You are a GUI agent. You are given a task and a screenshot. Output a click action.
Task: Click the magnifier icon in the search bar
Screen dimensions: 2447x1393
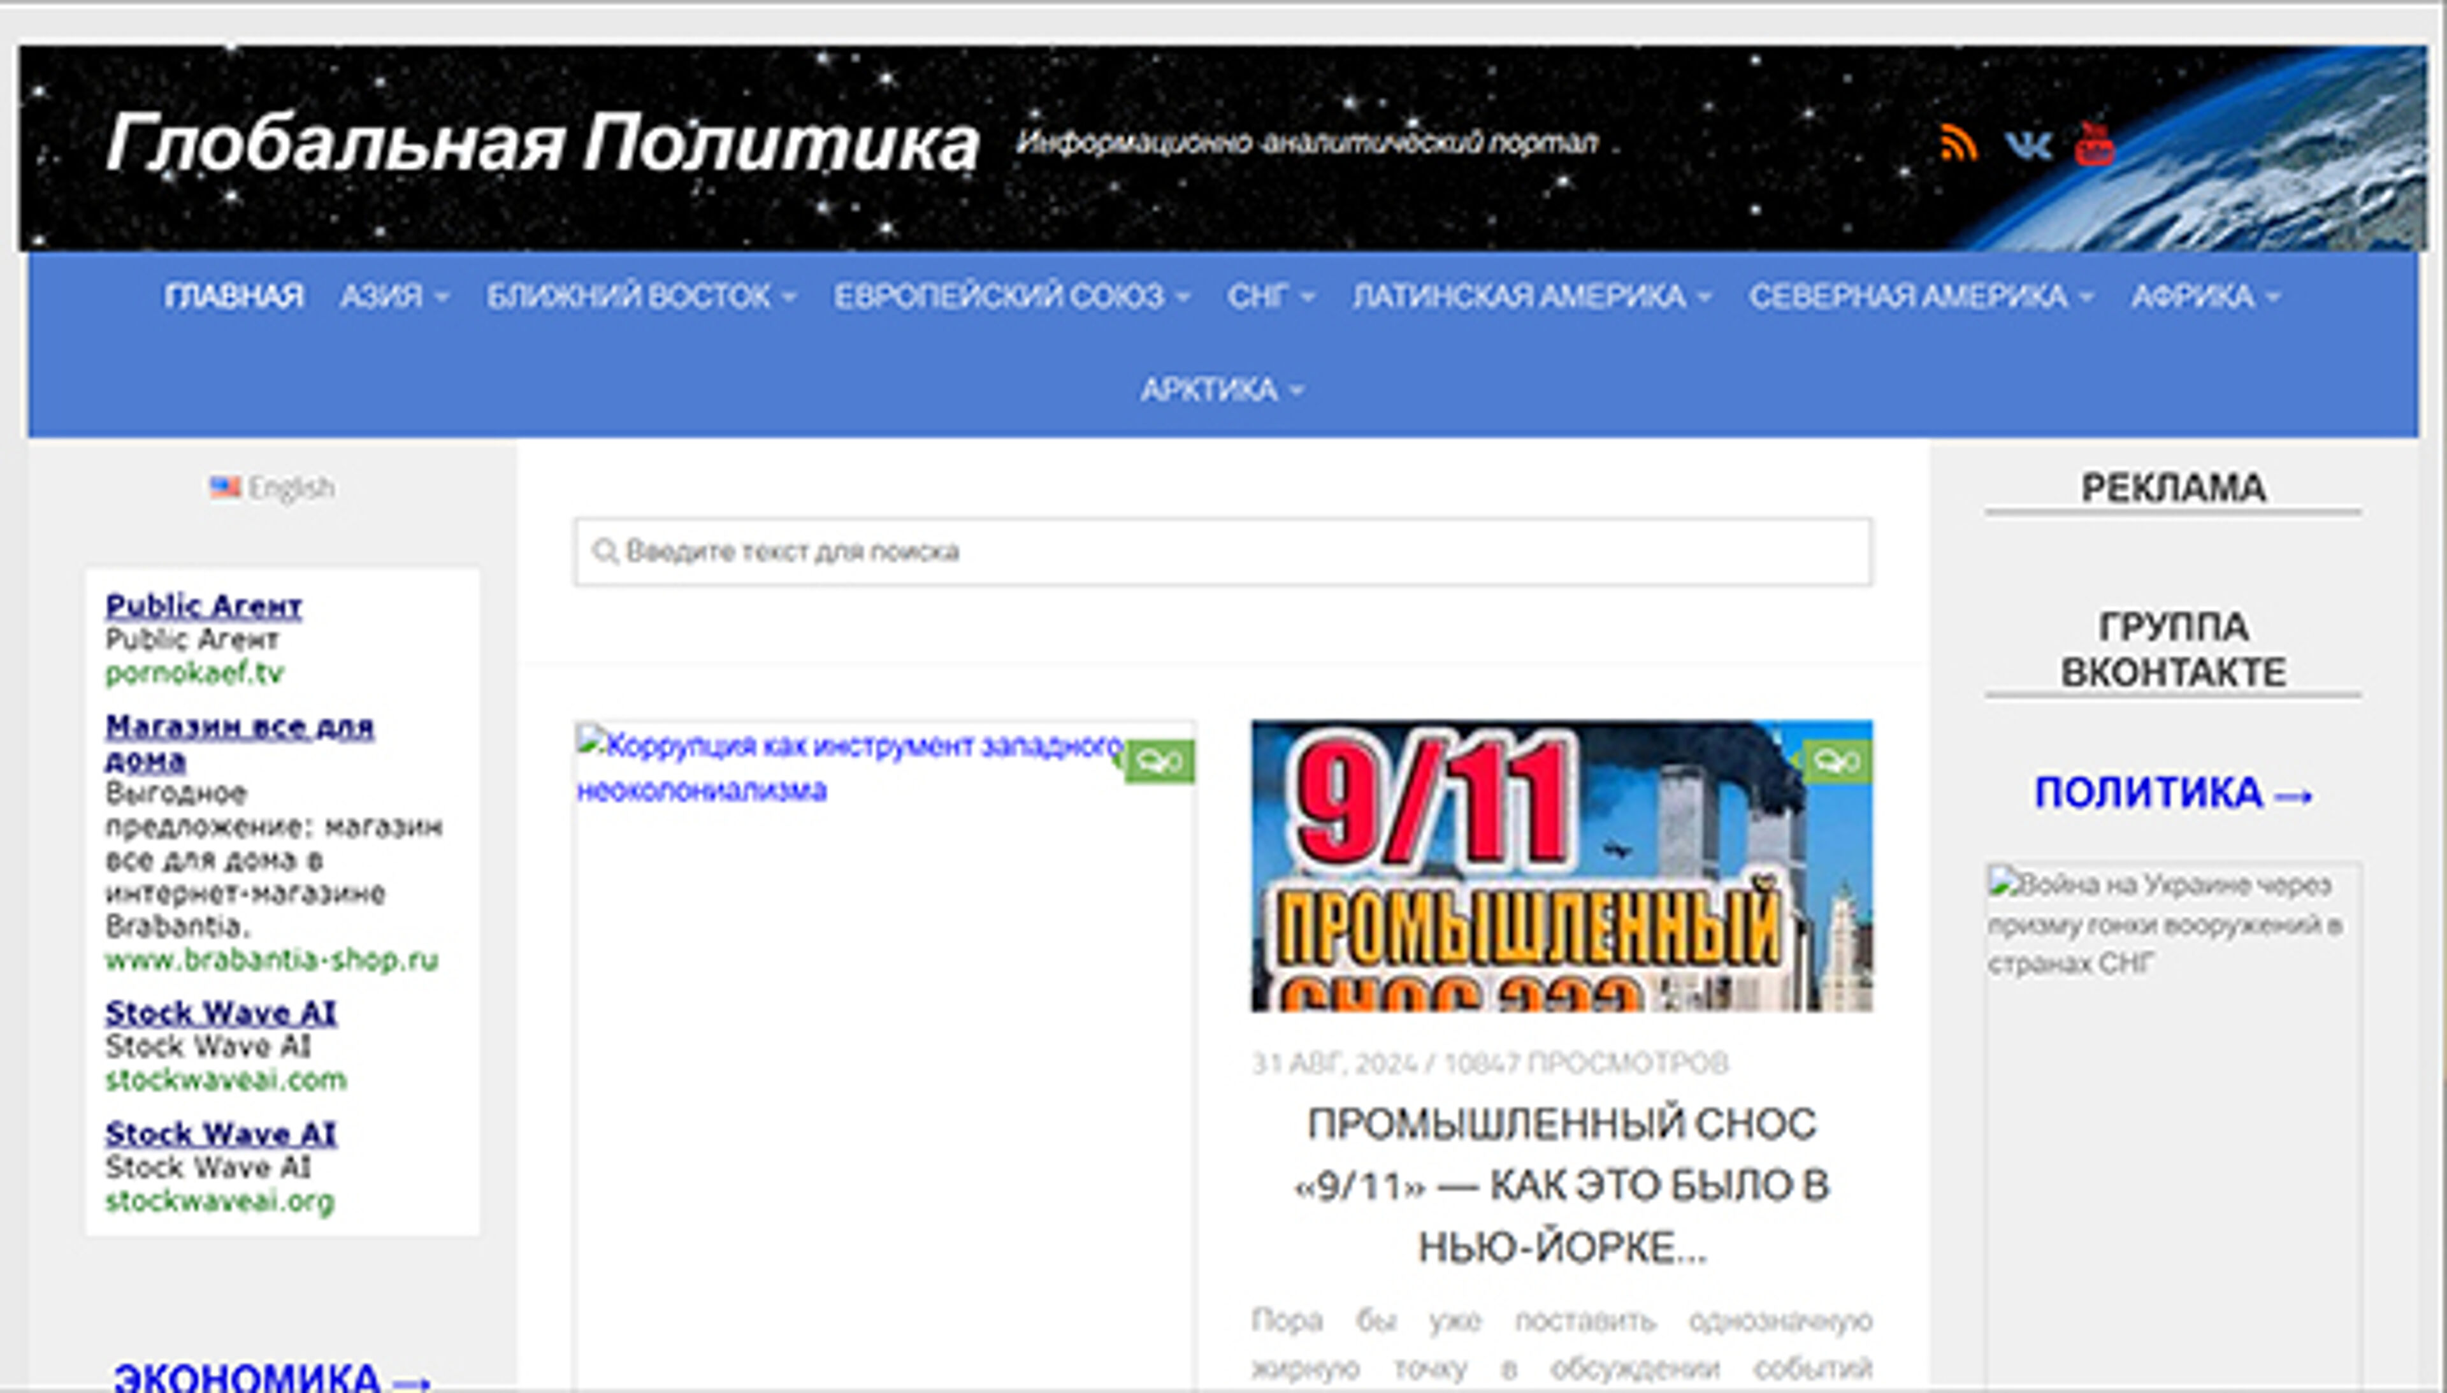click(607, 550)
